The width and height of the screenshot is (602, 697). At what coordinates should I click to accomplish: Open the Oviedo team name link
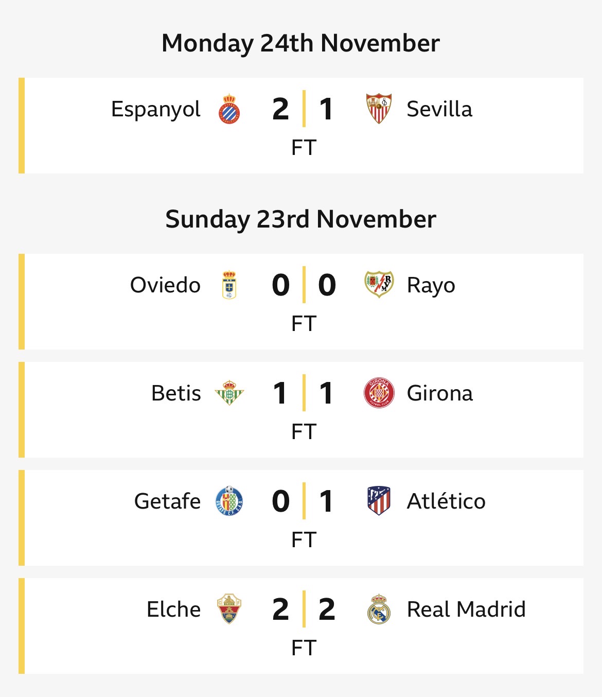(165, 285)
